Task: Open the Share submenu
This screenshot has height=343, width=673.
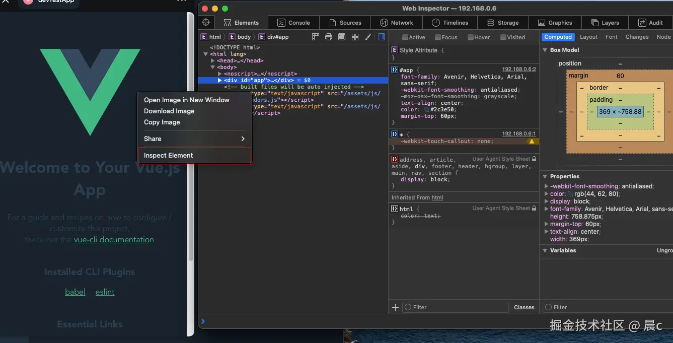Action: point(194,139)
